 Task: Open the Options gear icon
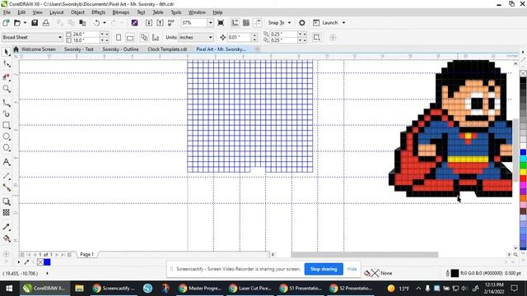[x=302, y=23]
